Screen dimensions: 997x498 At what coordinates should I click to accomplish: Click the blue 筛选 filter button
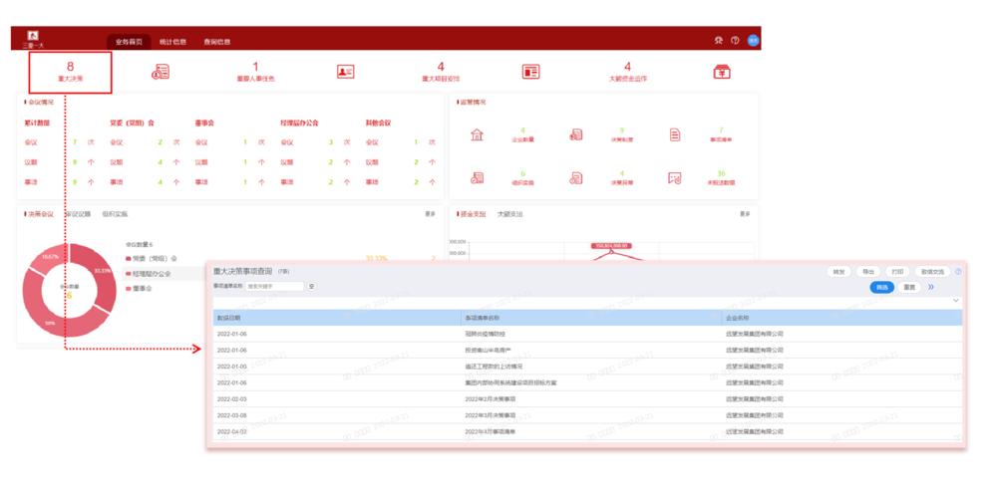pos(881,287)
